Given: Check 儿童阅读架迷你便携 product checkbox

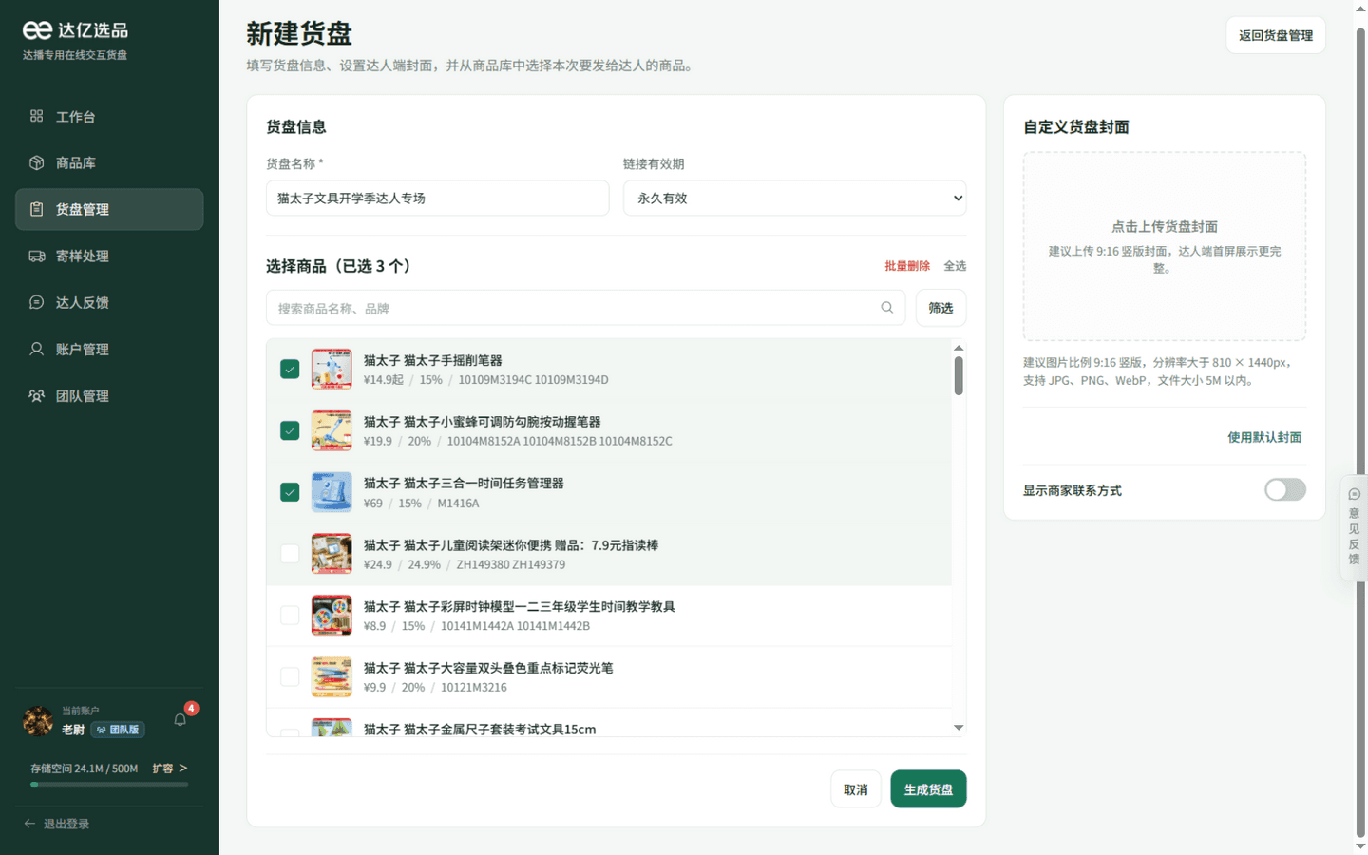Looking at the screenshot, I should click(x=290, y=554).
